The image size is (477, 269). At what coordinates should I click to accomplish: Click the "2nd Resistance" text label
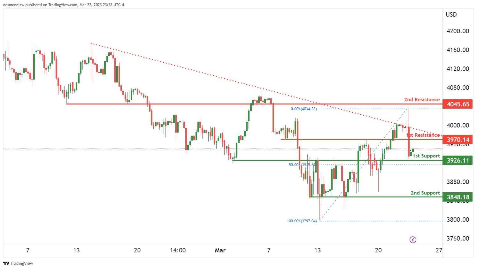pos(422,100)
